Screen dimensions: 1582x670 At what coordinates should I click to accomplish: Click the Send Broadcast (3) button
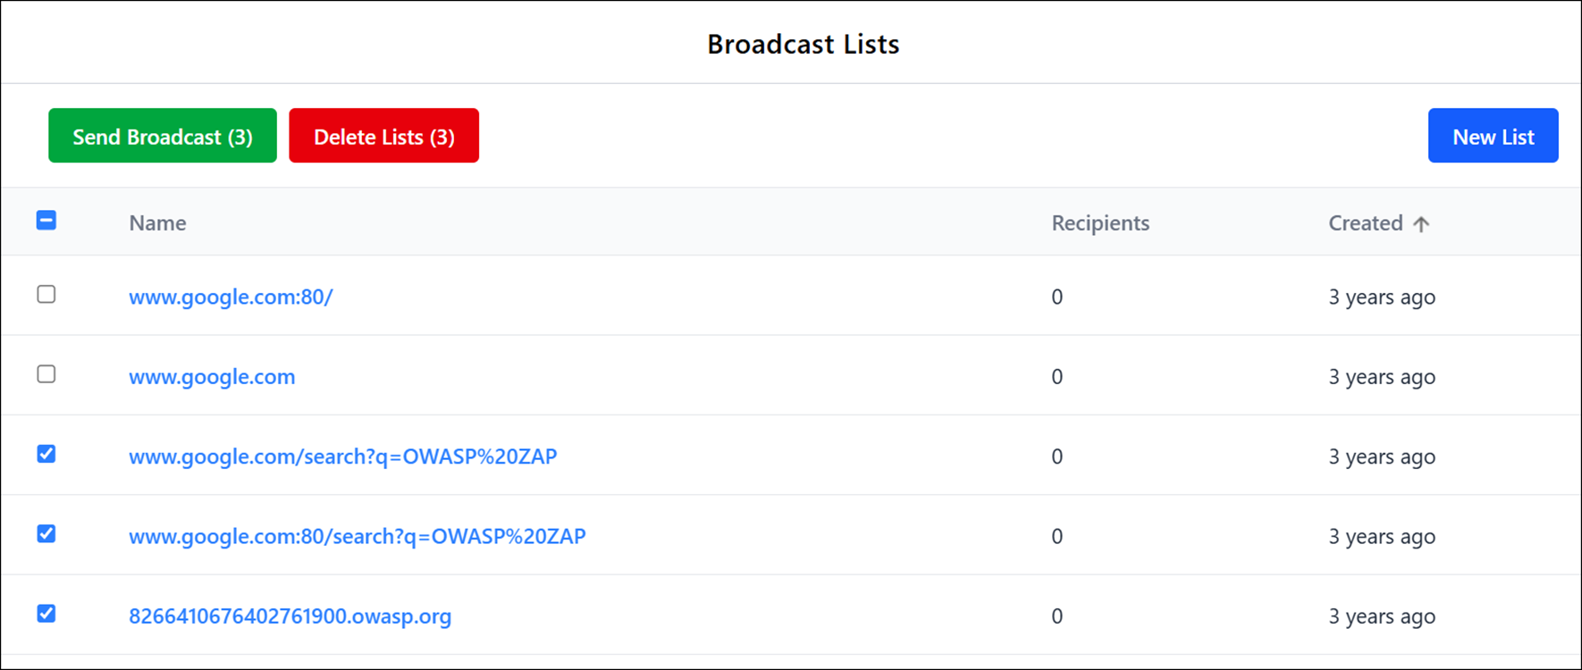click(163, 136)
